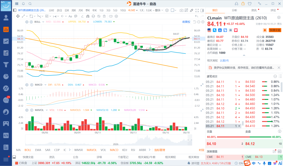Viewport: 283px width, 166px height.
Task: Click the chart overview range navigator strip
Action: pyautogui.click(x=109, y=140)
